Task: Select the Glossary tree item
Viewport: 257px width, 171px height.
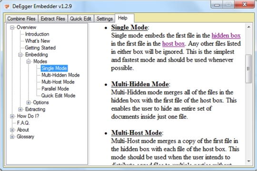Action: click(x=25, y=137)
